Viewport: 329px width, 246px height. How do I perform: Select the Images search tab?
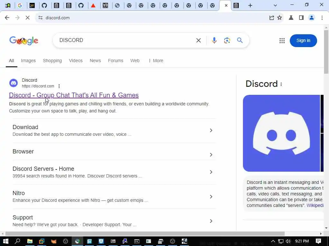click(x=28, y=61)
